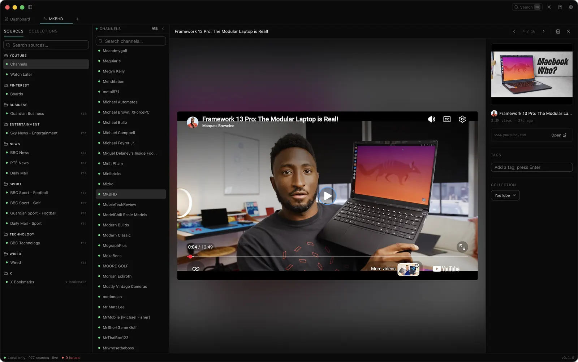The height and width of the screenshot is (362, 578).
Task: Click the Local-only sources status text
Action: click(x=31, y=358)
